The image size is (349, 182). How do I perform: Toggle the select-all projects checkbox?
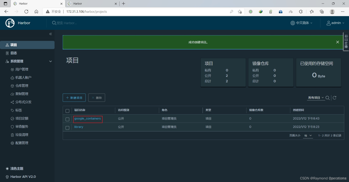click(x=68, y=111)
